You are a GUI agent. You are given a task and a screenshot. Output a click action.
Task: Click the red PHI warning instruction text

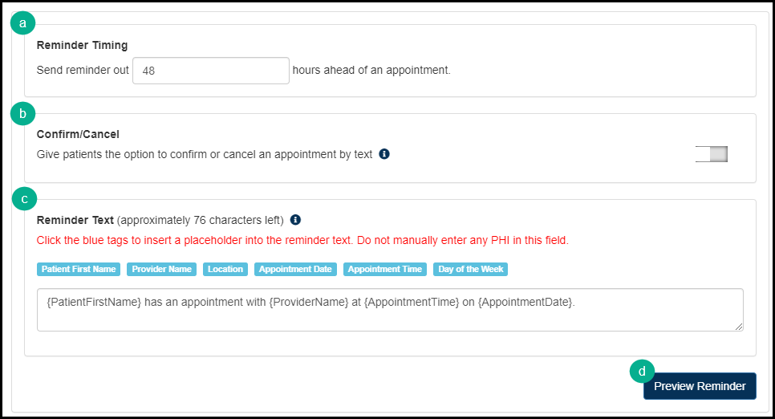tap(302, 241)
